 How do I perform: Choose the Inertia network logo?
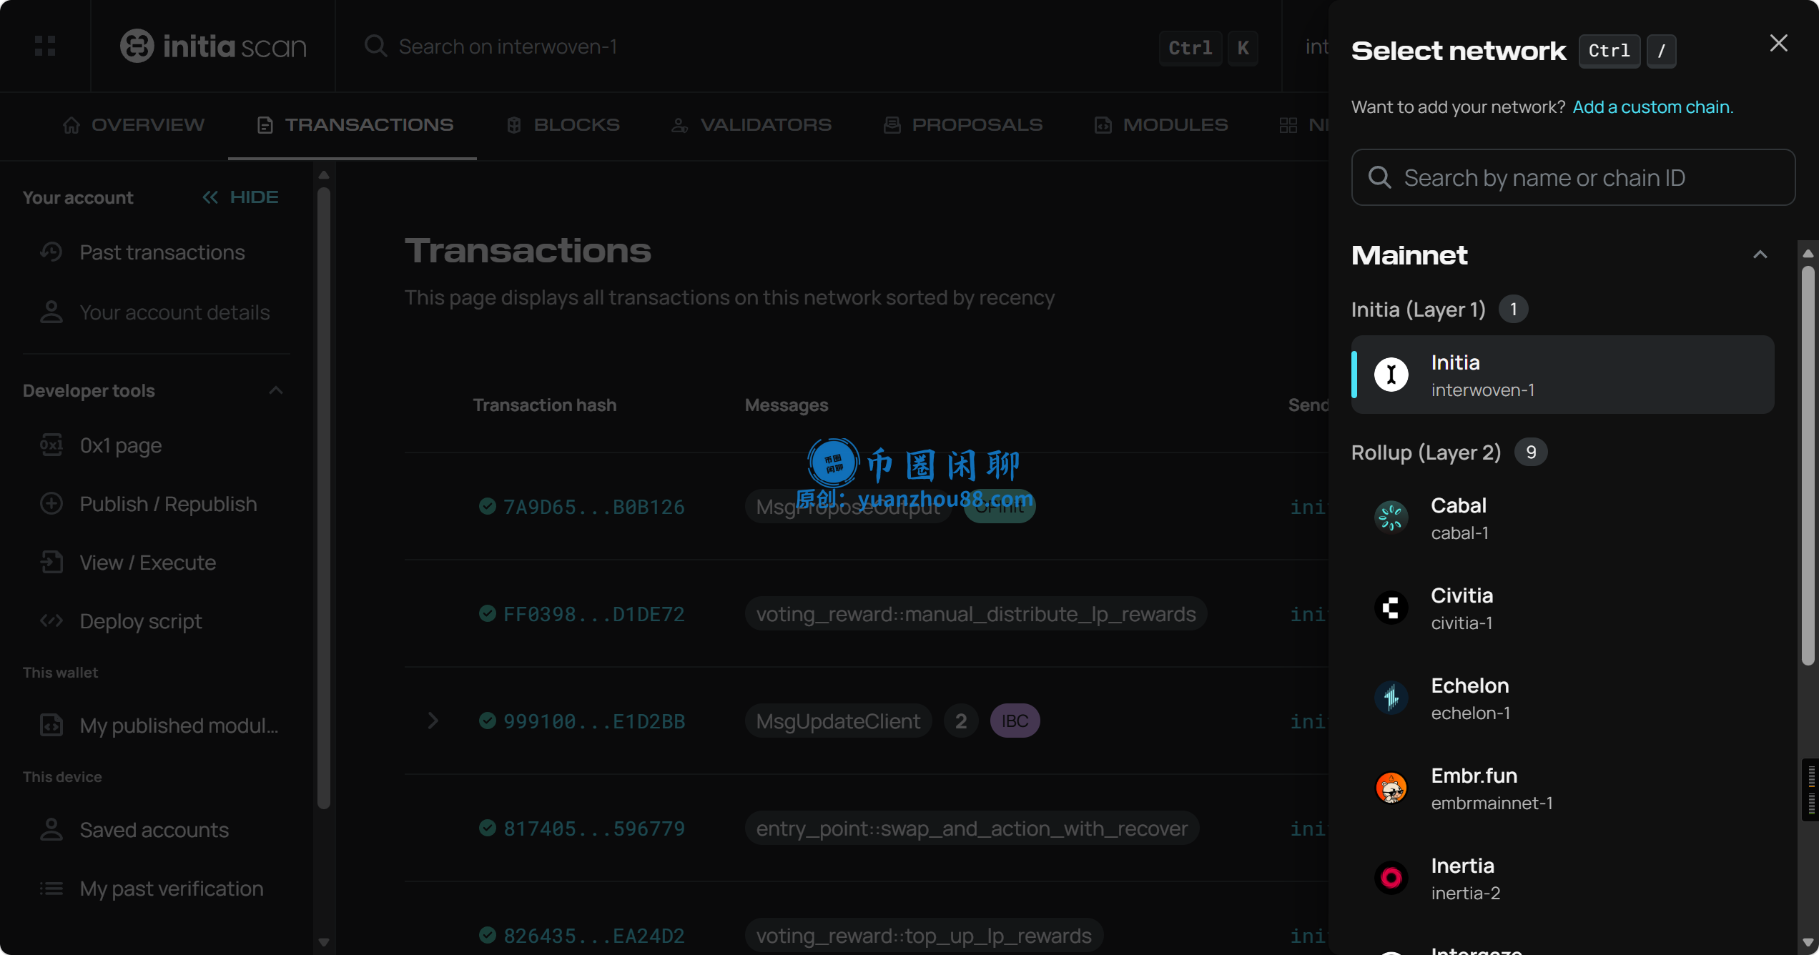[1391, 878]
